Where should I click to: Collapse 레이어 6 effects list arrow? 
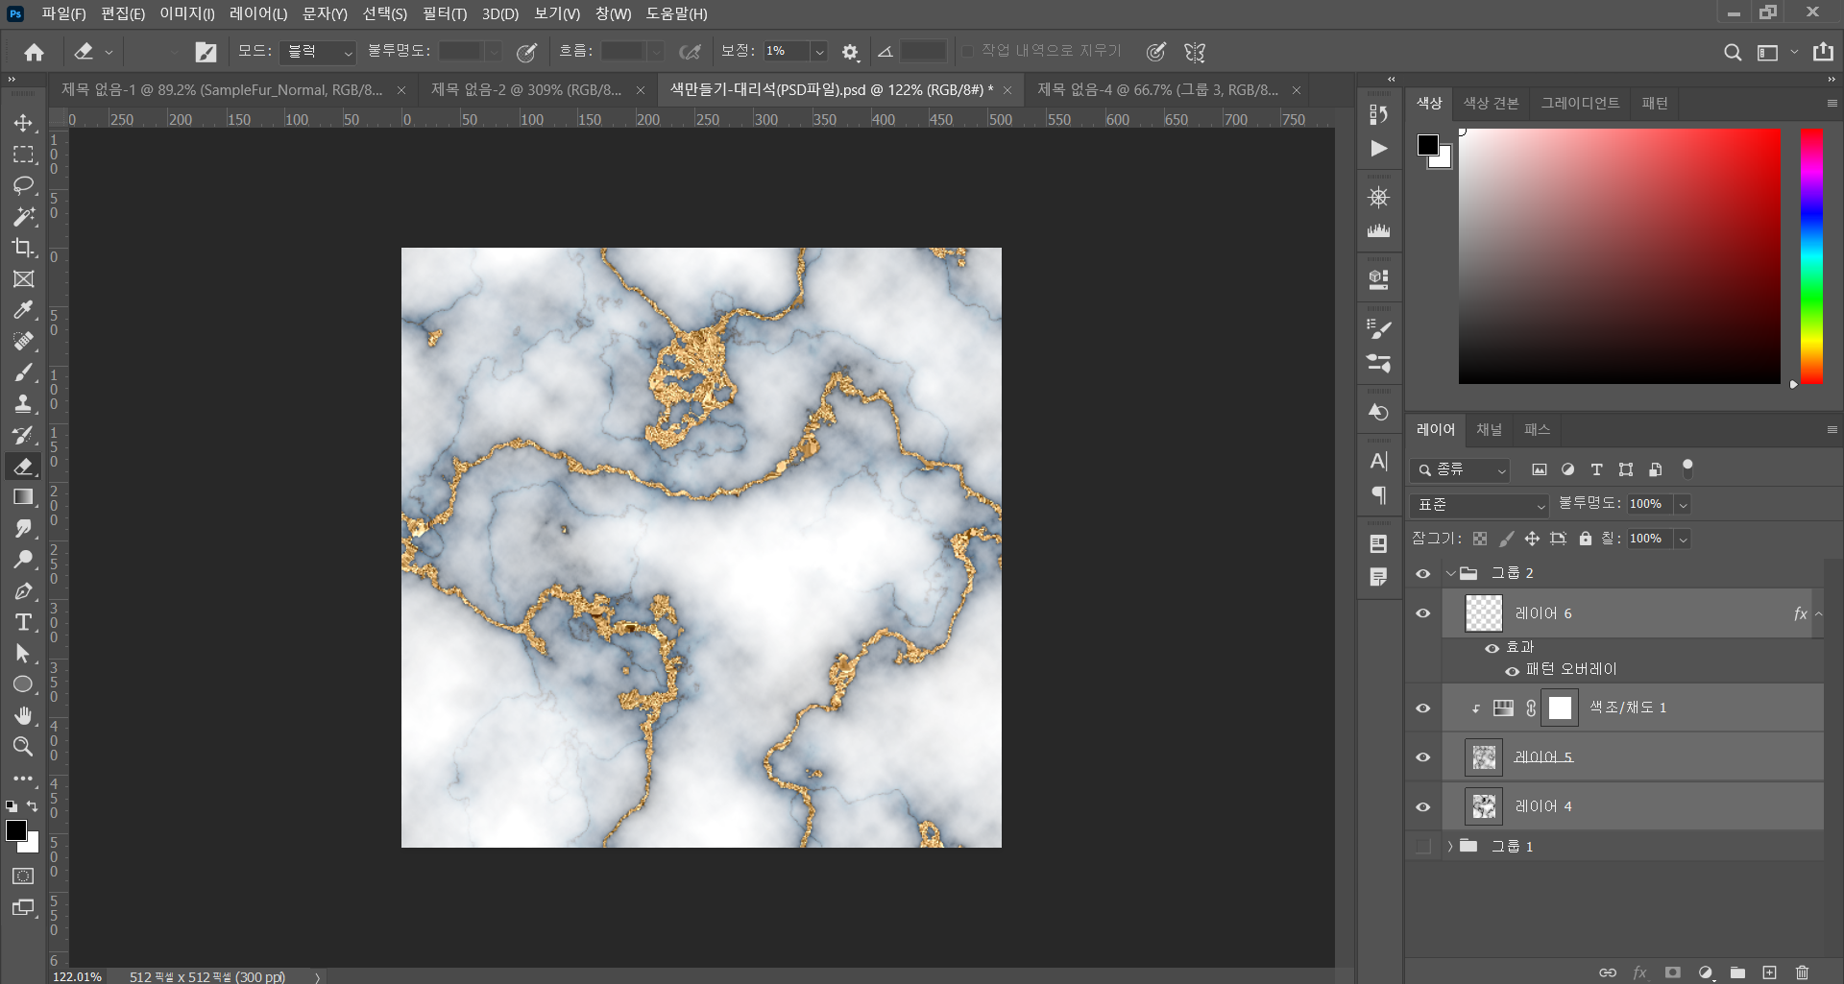[x=1818, y=613]
